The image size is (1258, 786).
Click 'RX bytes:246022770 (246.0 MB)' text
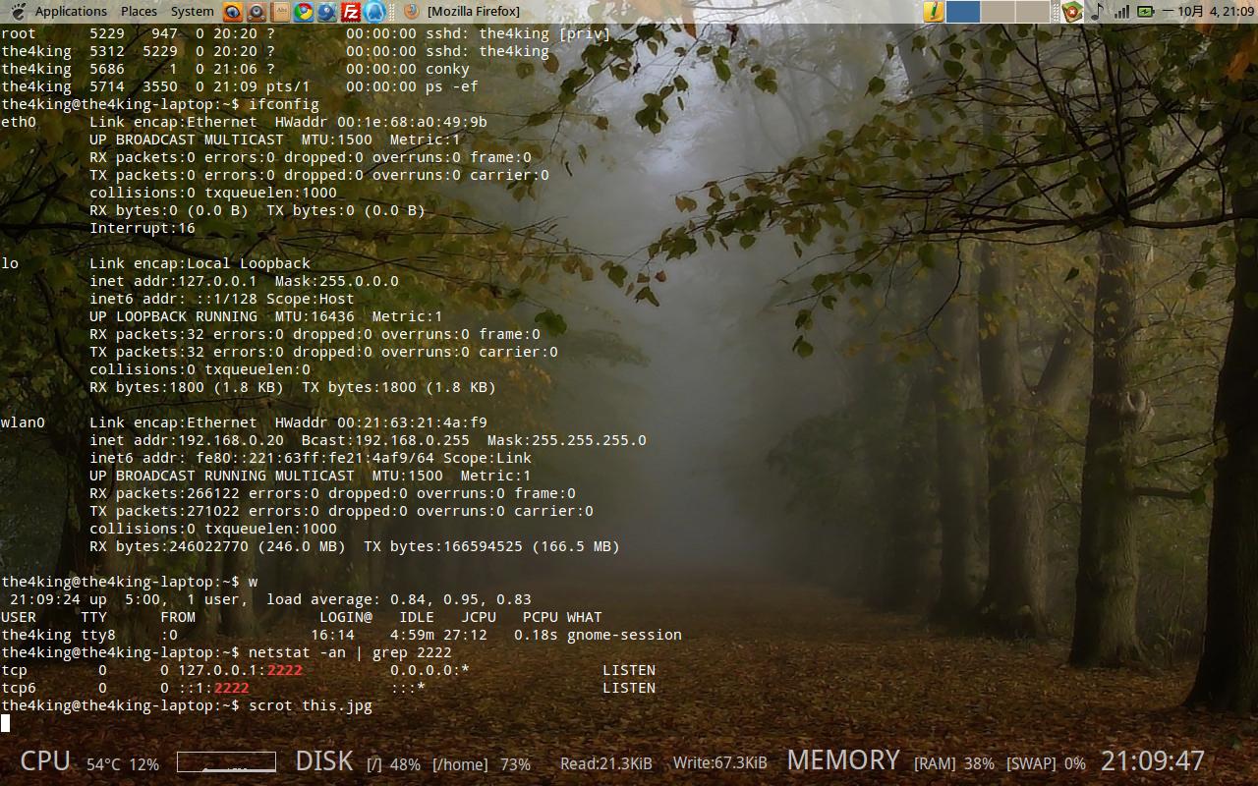tap(217, 546)
